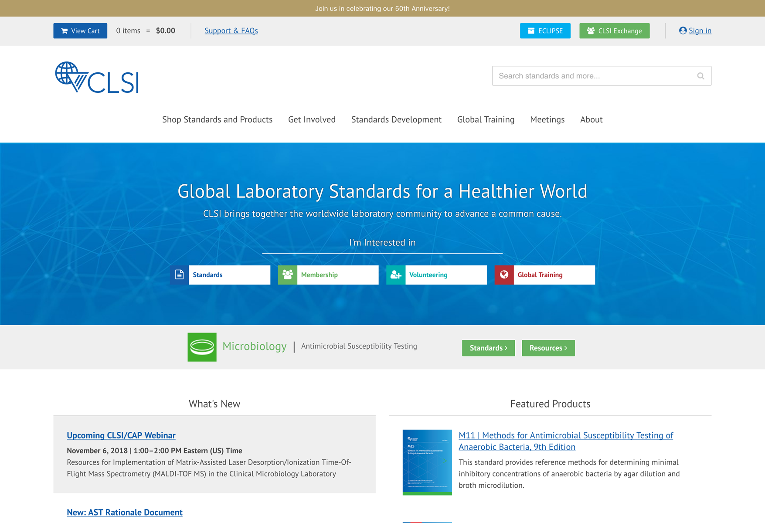
Task: Click the shopping cart icon in View Cart
Action: 65,31
